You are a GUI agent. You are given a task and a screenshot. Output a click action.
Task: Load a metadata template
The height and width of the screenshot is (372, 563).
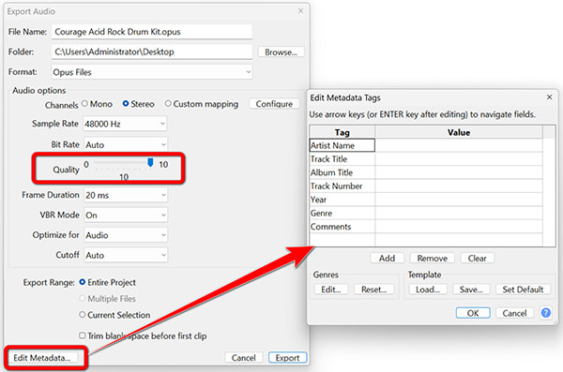(428, 290)
